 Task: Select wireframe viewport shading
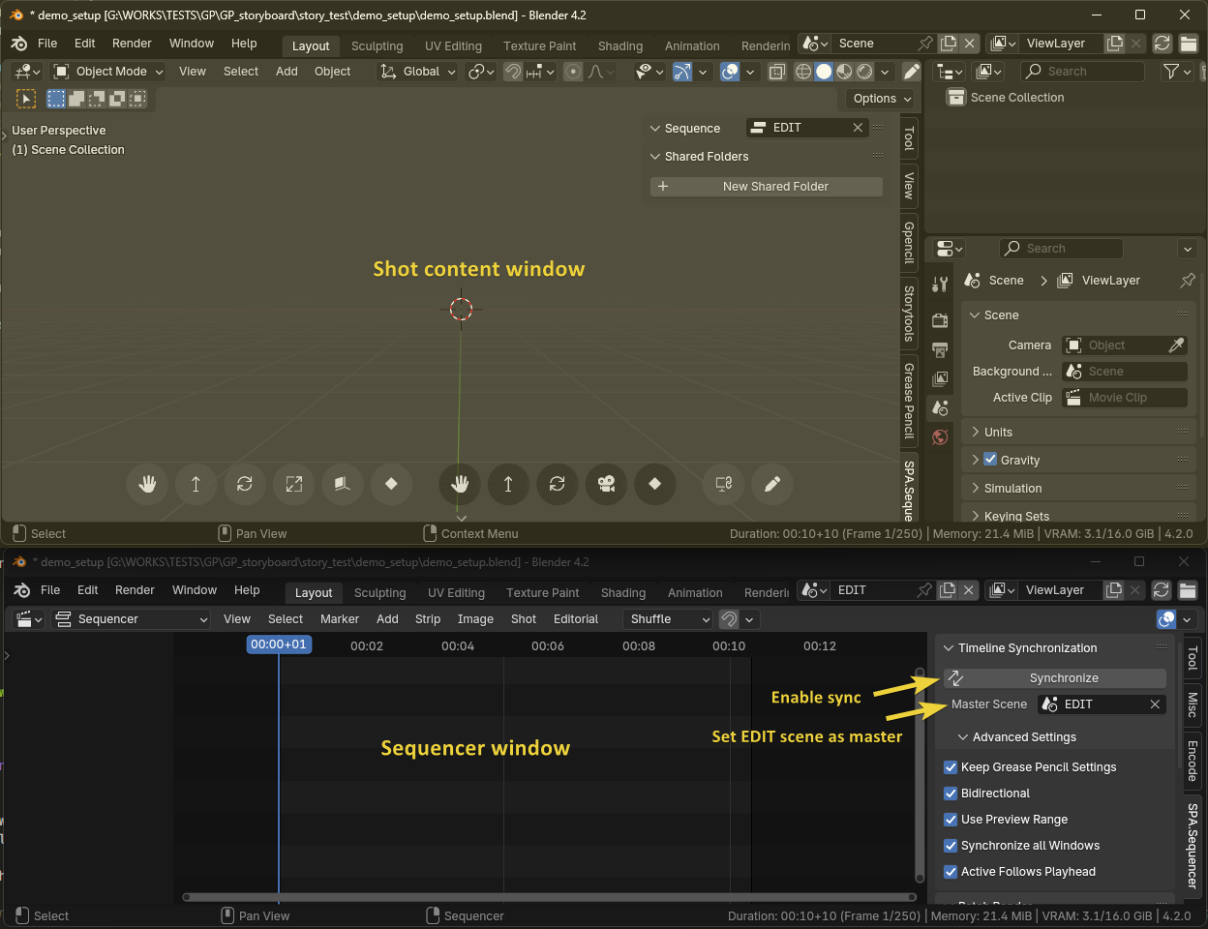click(x=803, y=72)
